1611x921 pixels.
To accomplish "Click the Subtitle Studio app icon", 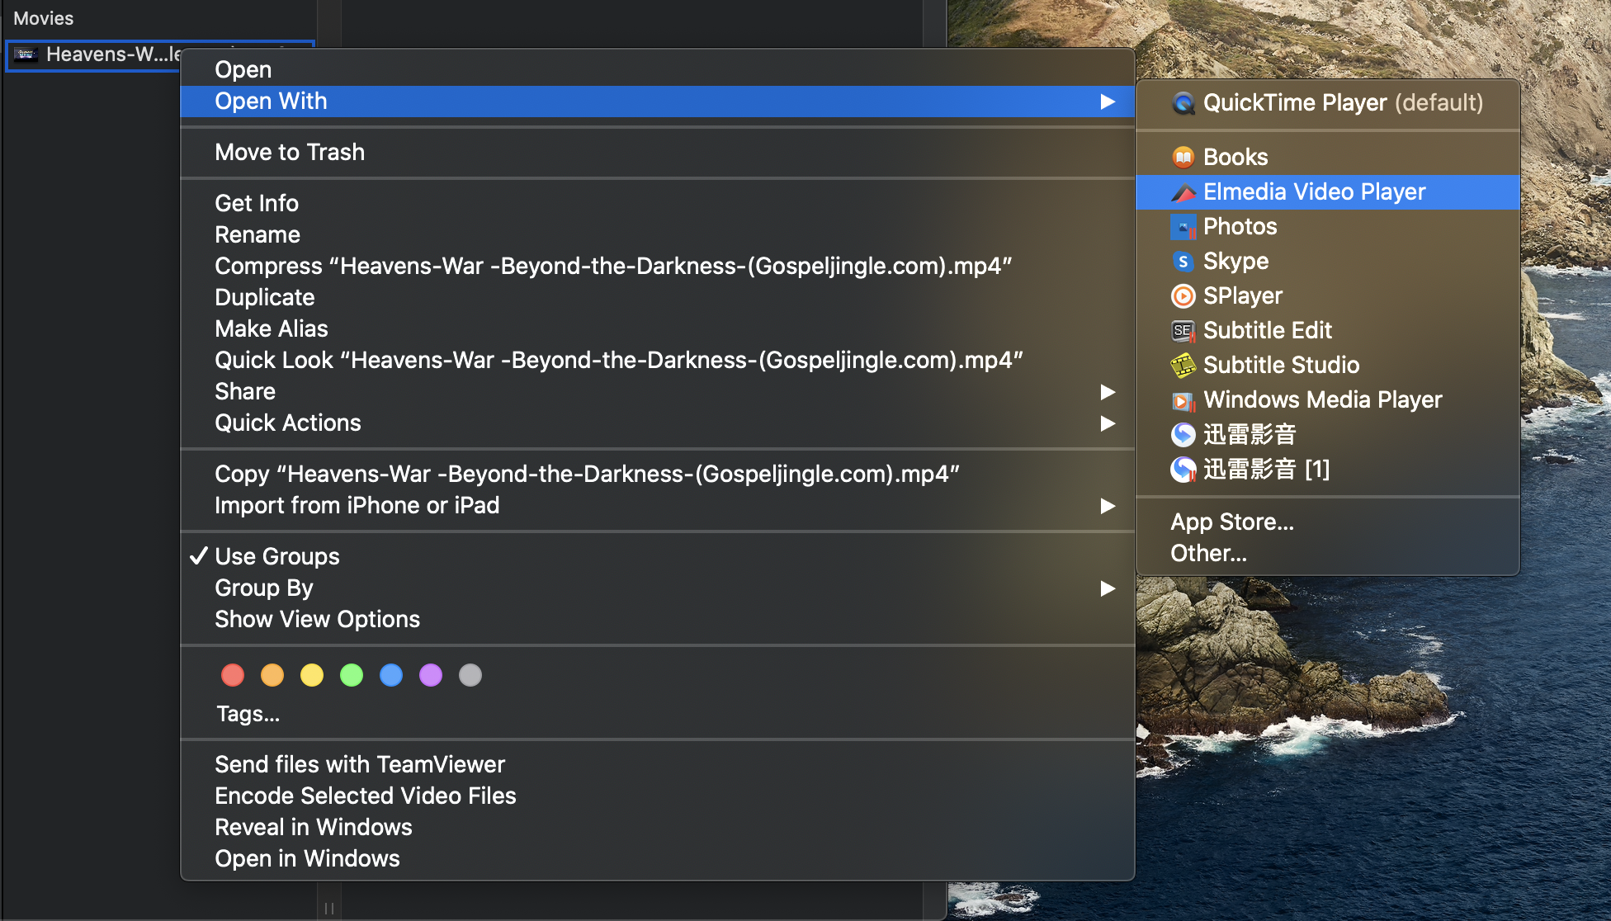I will [1183, 365].
